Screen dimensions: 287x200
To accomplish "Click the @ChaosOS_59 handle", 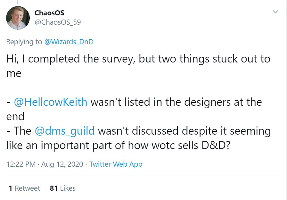I will coord(57,22).
